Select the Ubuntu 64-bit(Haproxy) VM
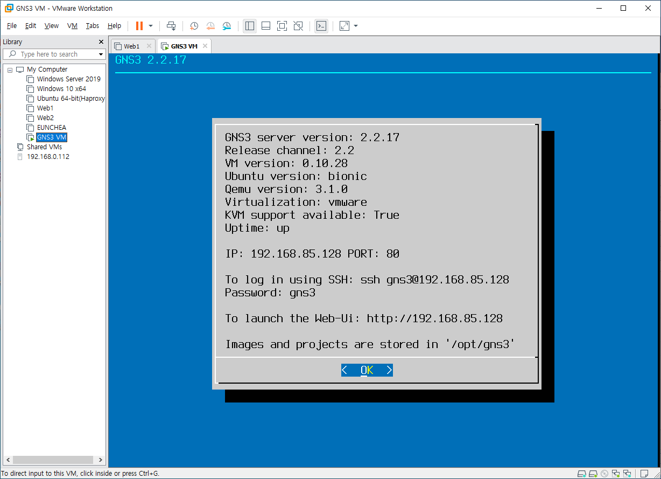This screenshot has height=479, width=661. 71,99
